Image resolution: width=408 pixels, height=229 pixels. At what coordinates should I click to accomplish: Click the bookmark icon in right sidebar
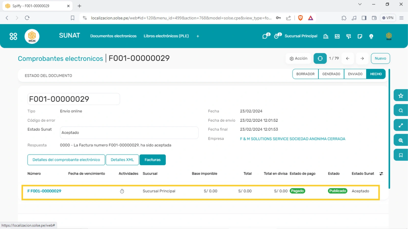coord(401,155)
